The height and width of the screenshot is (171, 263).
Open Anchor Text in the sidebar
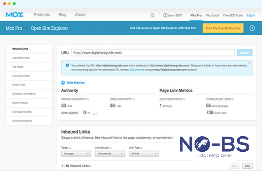(x=29, y=85)
